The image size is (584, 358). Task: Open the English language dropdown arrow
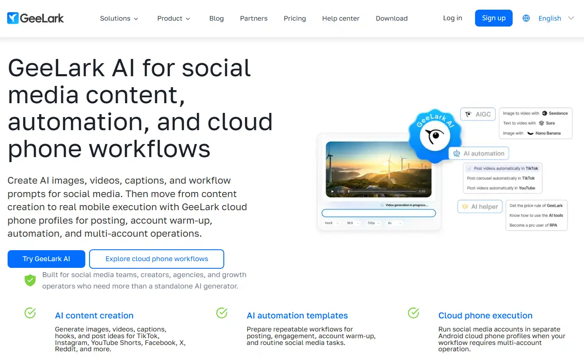point(571,18)
